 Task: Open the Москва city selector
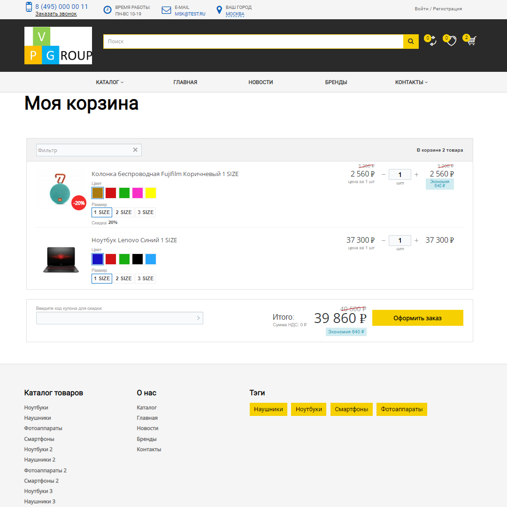[235, 14]
